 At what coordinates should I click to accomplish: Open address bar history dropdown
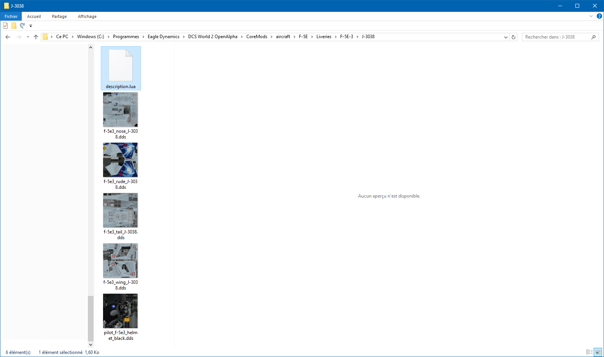tap(506, 37)
